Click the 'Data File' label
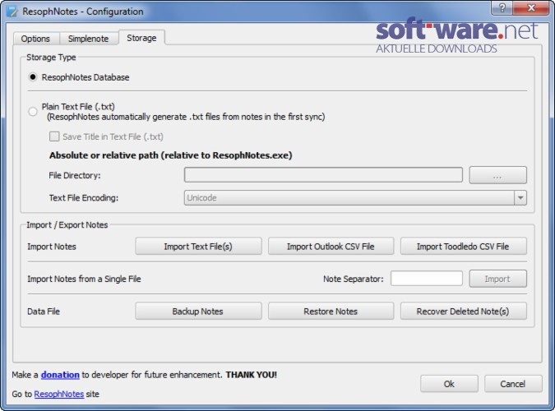Image resolution: width=555 pixels, height=411 pixels. pos(44,312)
